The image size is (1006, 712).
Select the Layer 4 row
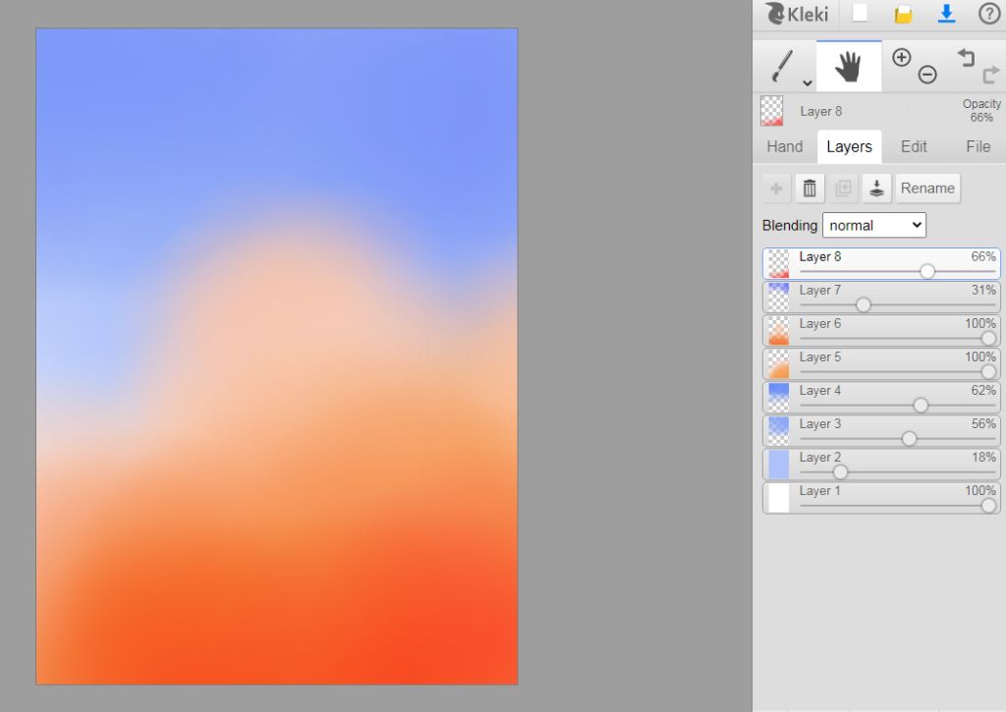pyautogui.click(x=881, y=397)
